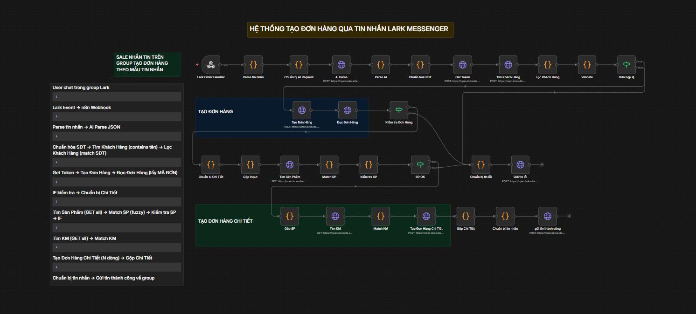The width and height of the screenshot is (696, 314).
Task: Open the gửi tin thành công HTTP node
Action: pyautogui.click(x=548, y=216)
